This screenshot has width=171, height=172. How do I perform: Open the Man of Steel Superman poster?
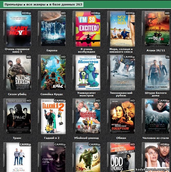[157, 116]
